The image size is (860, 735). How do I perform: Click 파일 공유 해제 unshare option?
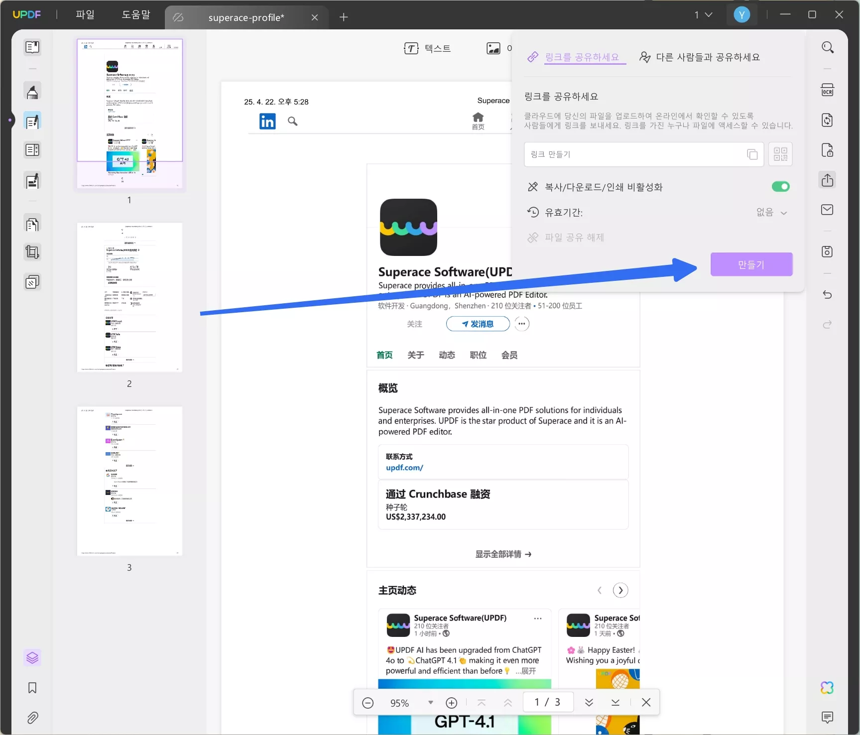point(566,238)
